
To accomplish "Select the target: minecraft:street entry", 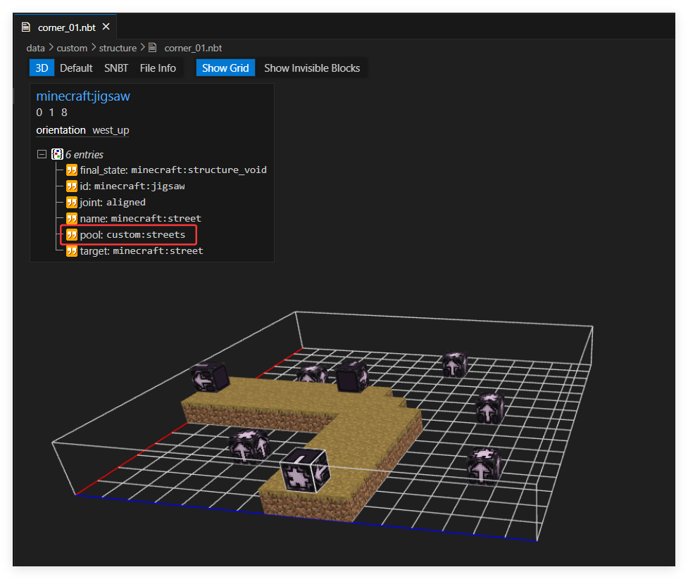I will pyautogui.click(x=135, y=250).
